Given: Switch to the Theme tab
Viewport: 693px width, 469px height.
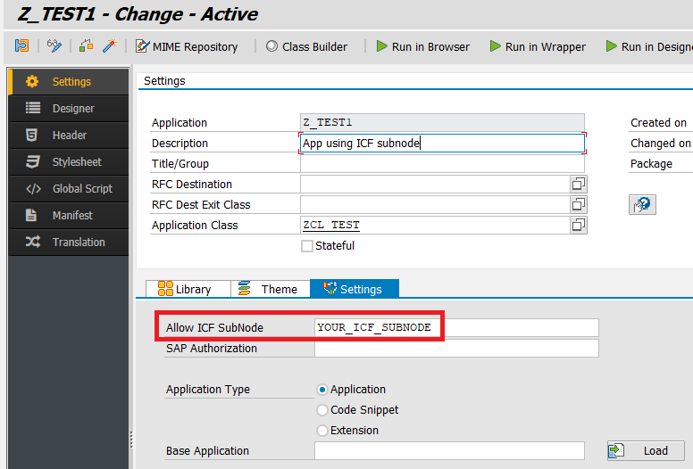Looking at the screenshot, I should tap(270, 289).
